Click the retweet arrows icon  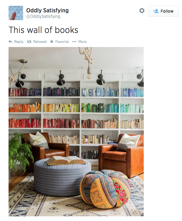point(29,42)
